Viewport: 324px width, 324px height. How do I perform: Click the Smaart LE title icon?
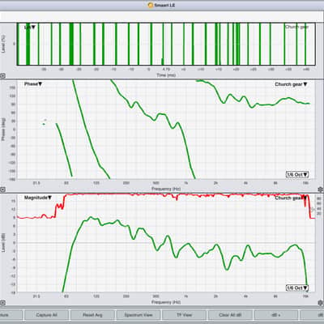tap(151, 5)
